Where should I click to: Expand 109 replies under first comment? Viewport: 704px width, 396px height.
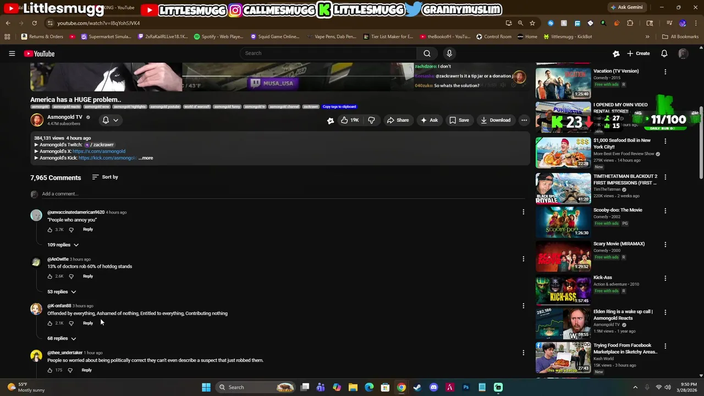[63, 245]
